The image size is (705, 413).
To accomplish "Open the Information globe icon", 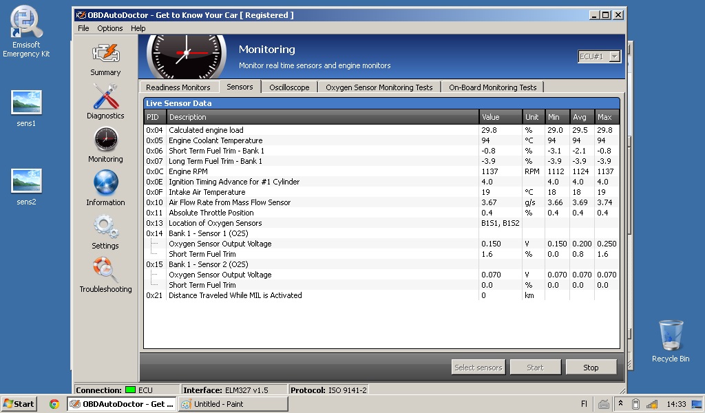I will [105, 182].
